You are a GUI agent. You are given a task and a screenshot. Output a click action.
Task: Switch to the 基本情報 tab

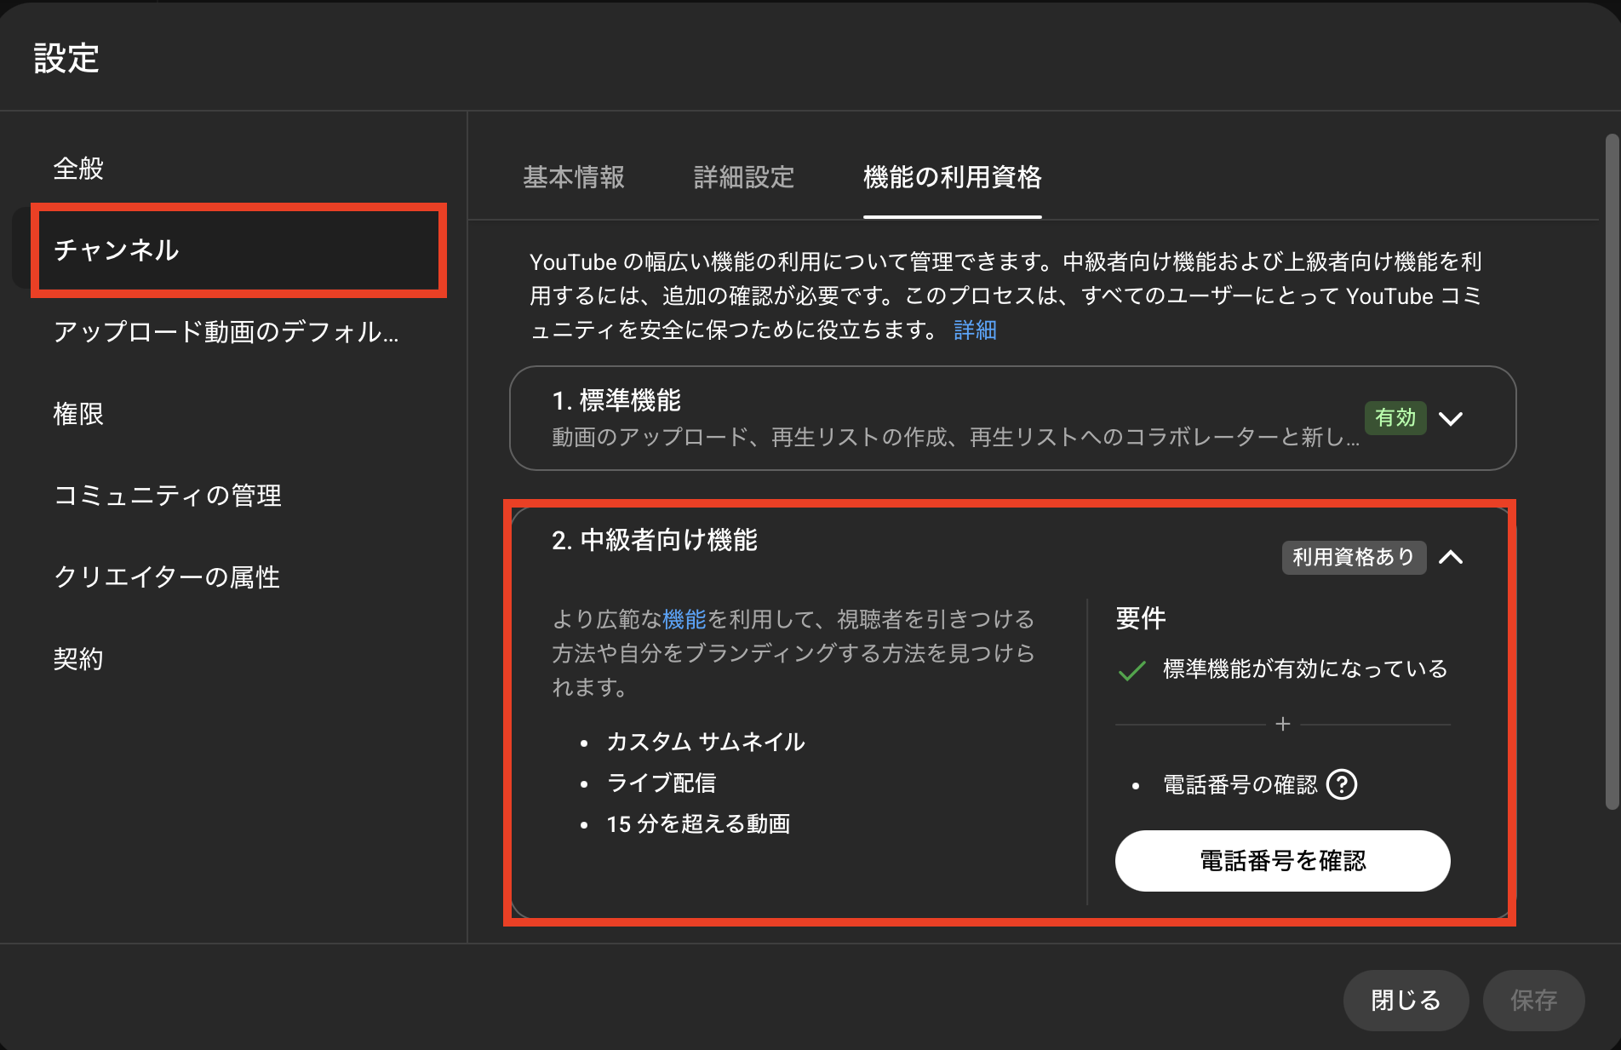point(574,179)
